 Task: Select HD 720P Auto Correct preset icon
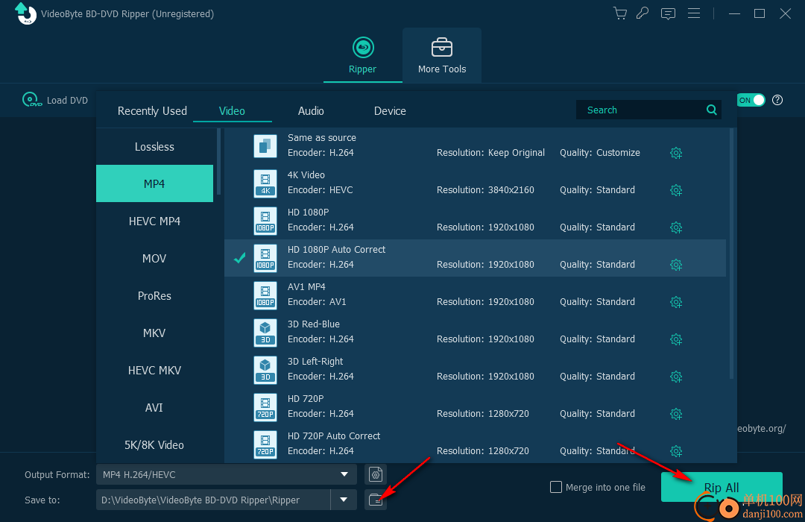(x=265, y=444)
